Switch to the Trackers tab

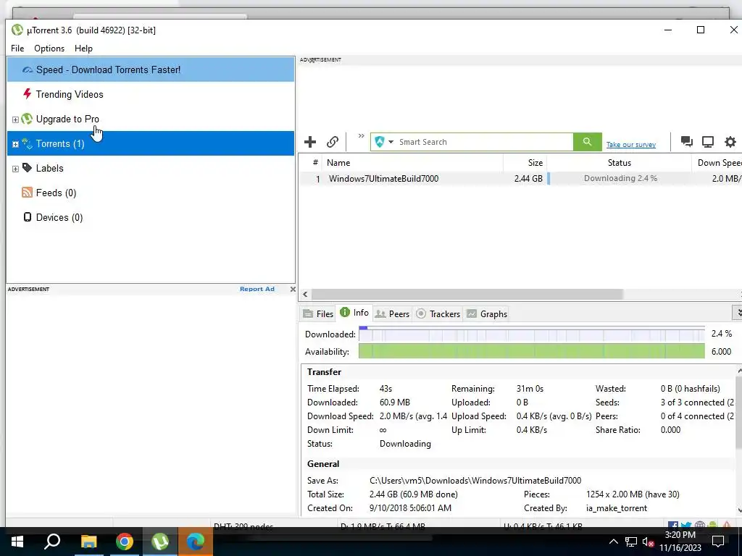[438, 314]
